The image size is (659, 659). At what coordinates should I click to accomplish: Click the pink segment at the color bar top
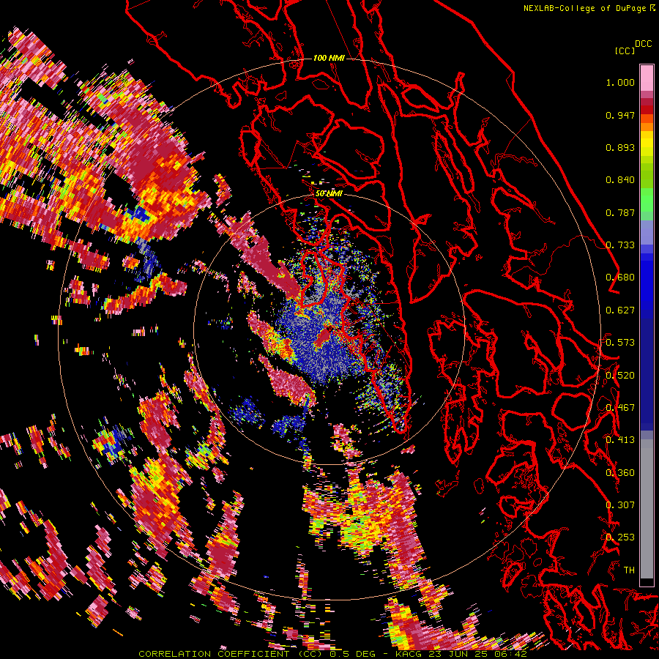coord(647,78)
